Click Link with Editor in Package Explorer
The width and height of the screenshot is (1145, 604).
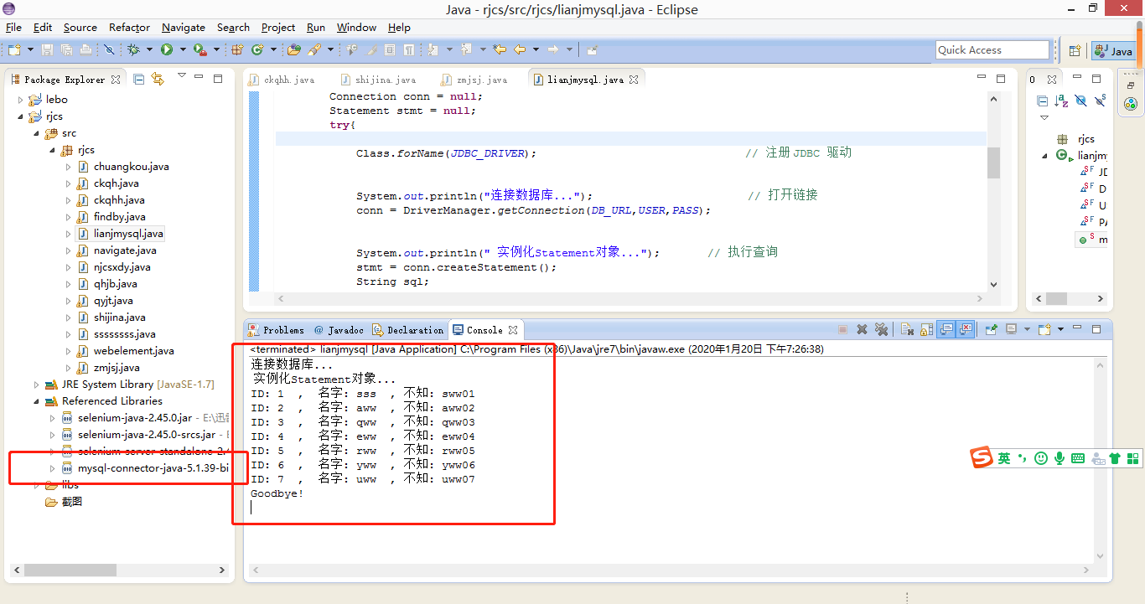pos(158,79)
